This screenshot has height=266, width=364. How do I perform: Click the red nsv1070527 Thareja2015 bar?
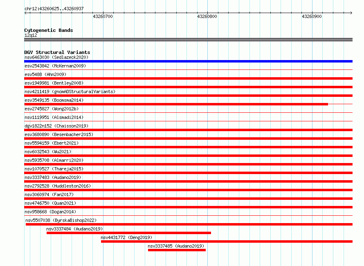pyautogui.click(x=188, y=173)
